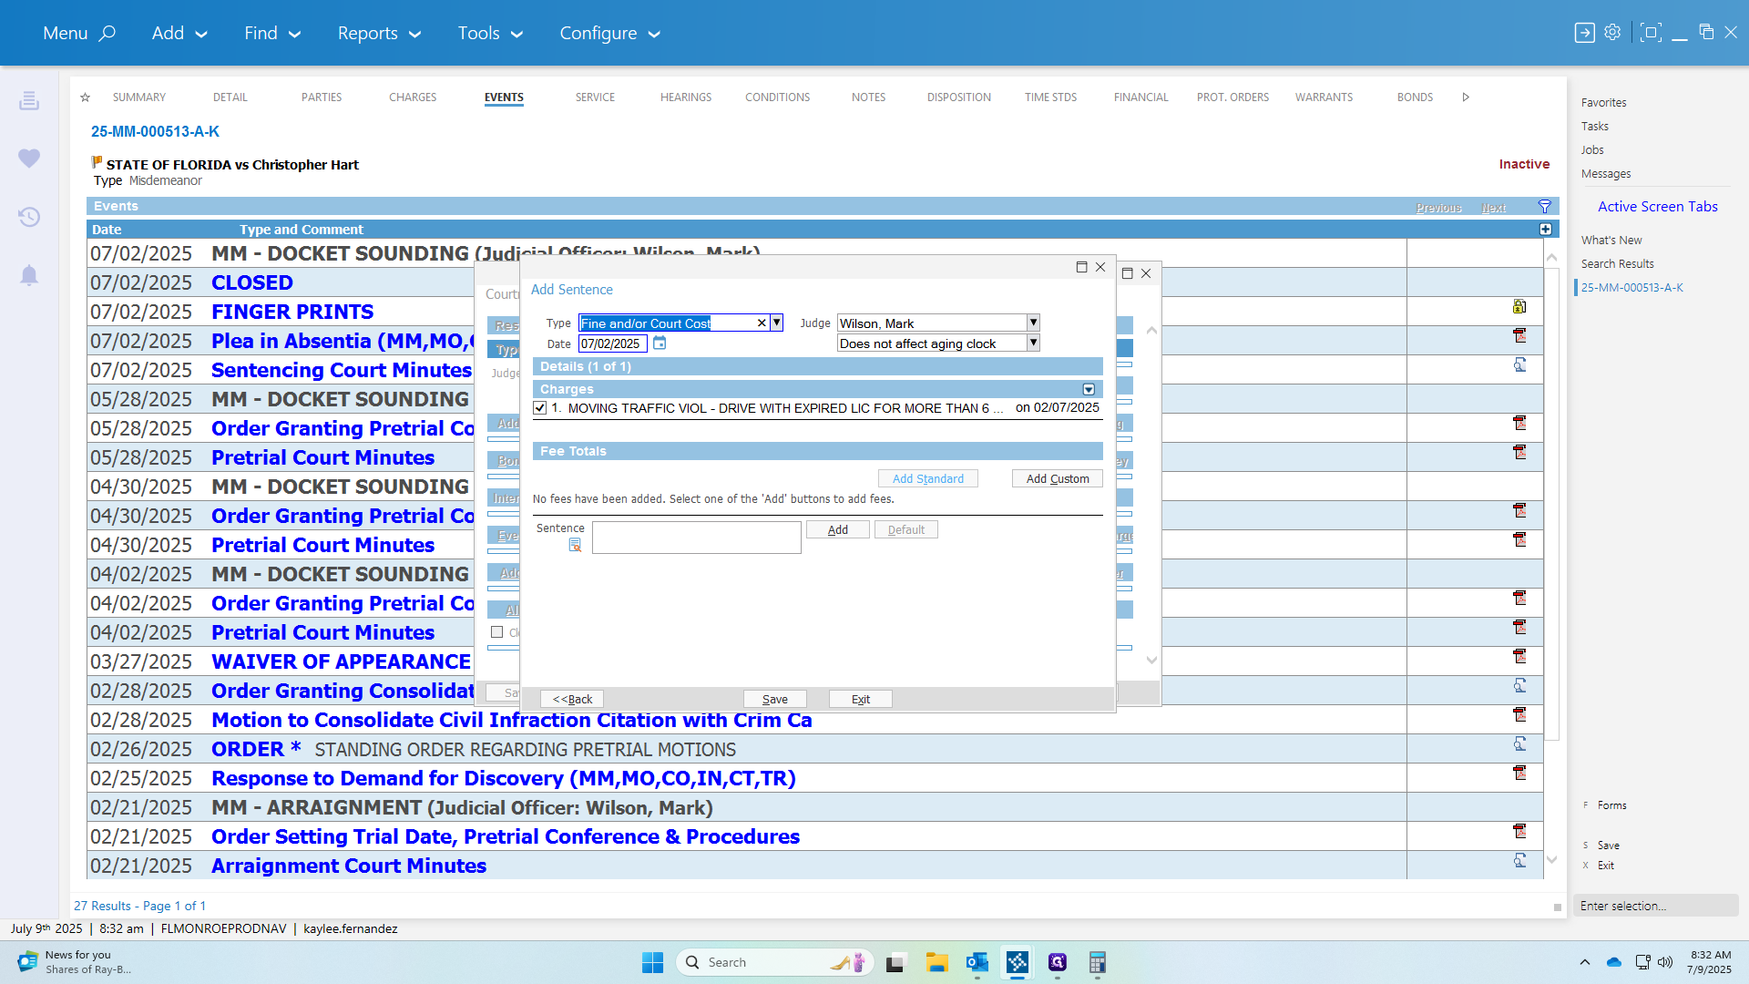
Task: Open Motion to Consolidate Civil Infraction event
Action: tap(512, 720)
